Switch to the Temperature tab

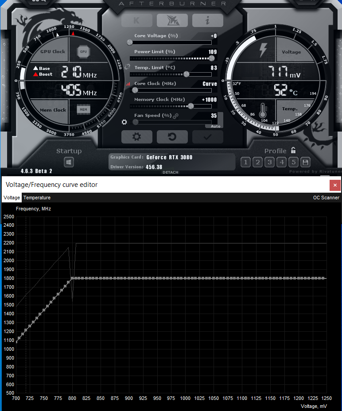(37, 198)
